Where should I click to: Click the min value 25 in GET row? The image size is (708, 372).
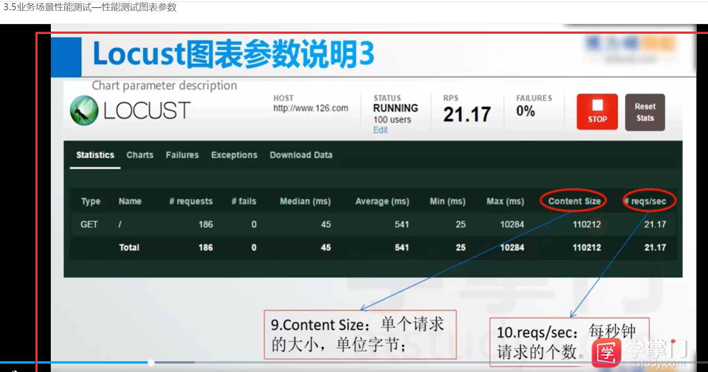(x=461, y=224)
